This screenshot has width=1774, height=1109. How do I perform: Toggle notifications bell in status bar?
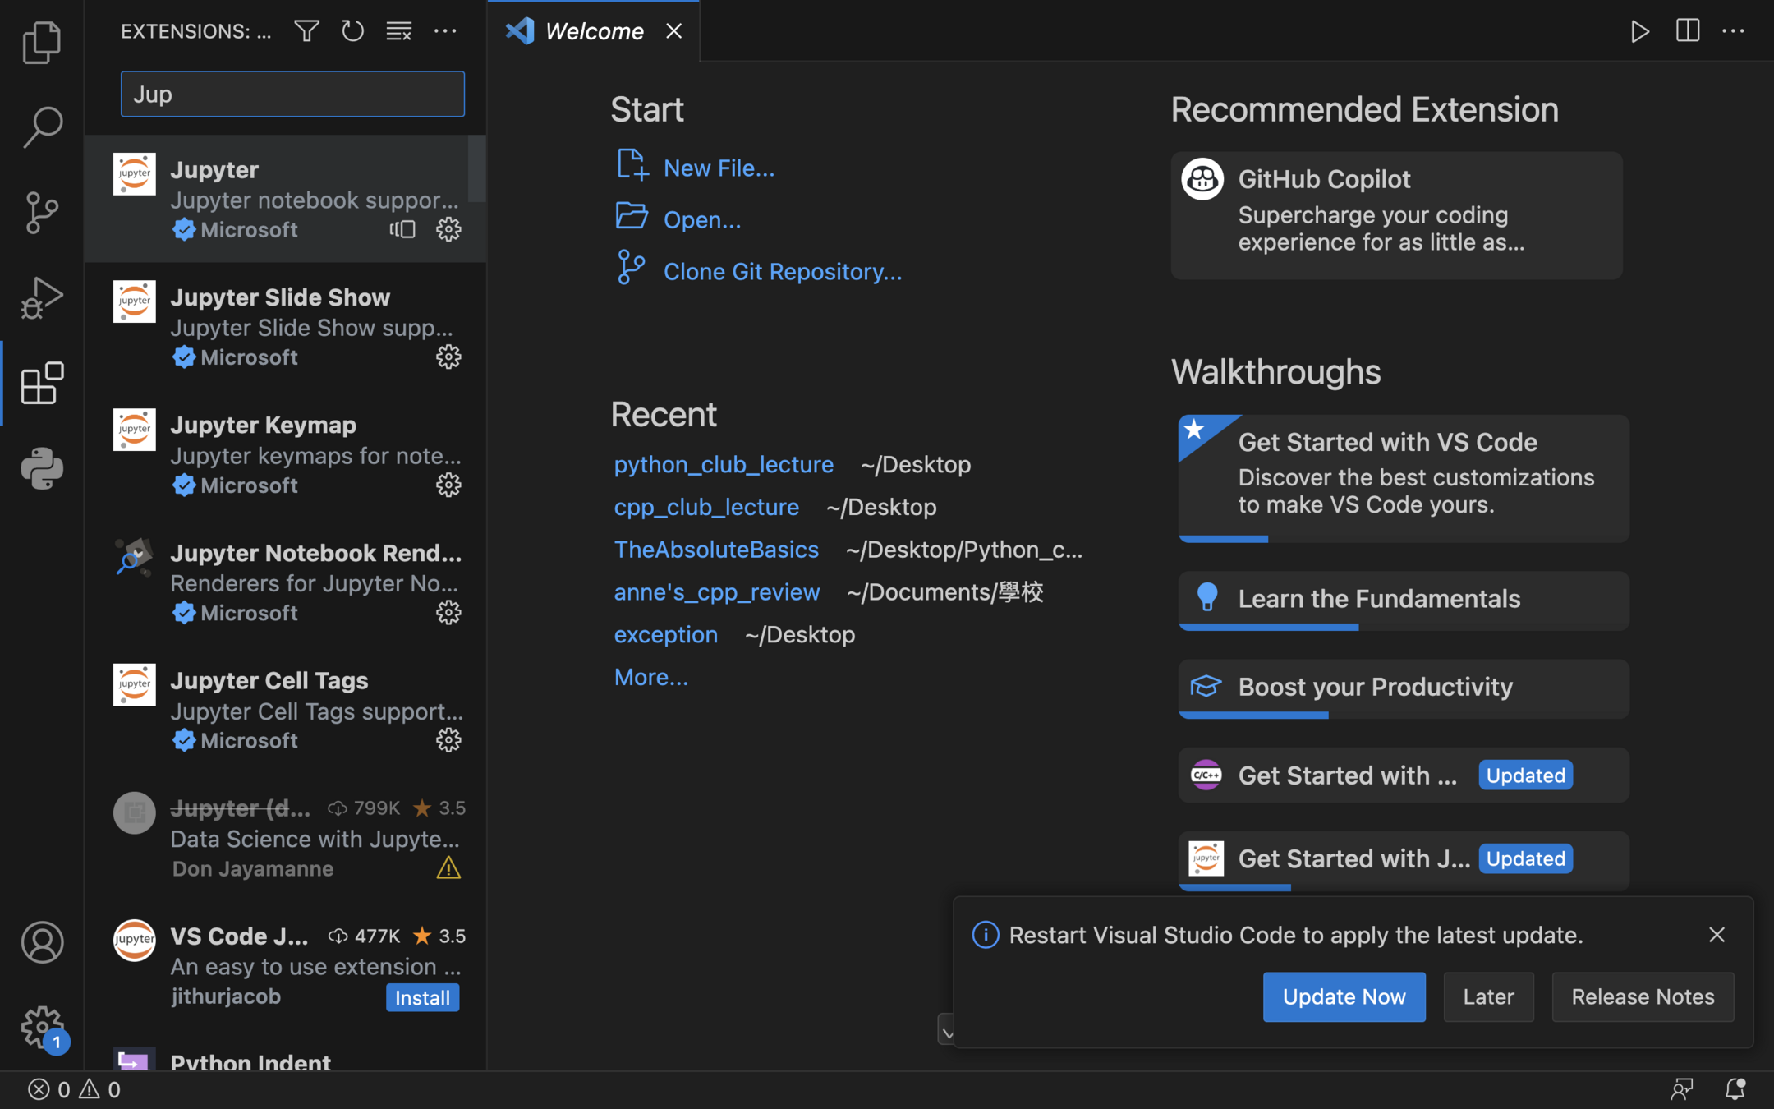[x=1735, y=1088]
